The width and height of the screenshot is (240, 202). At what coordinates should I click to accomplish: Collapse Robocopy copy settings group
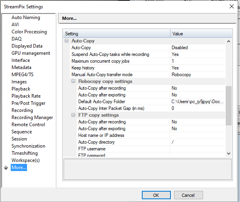[74, 81]
